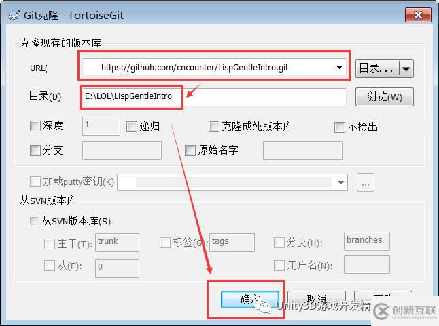
Task: Expand the URL history dropdown arrow
Action: tap(339, 67)
